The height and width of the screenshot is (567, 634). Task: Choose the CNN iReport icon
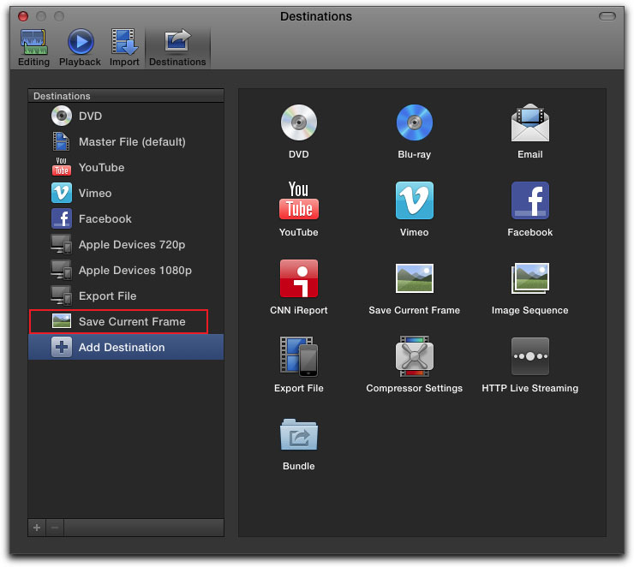[298, 279]
